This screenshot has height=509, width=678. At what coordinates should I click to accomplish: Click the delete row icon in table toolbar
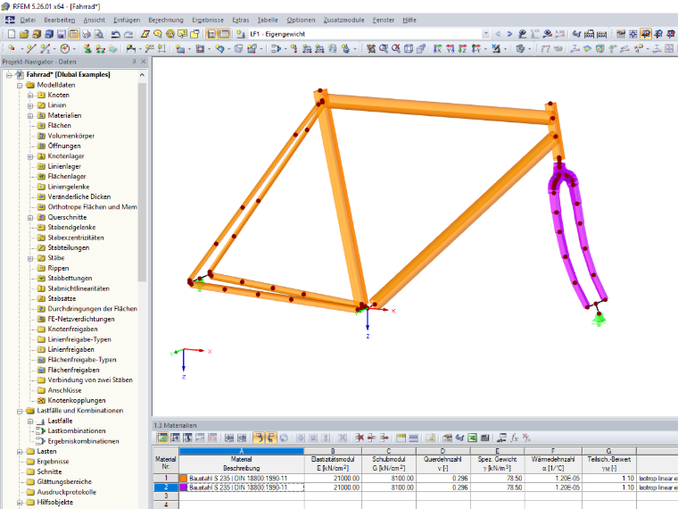click(x=359, y=438)
